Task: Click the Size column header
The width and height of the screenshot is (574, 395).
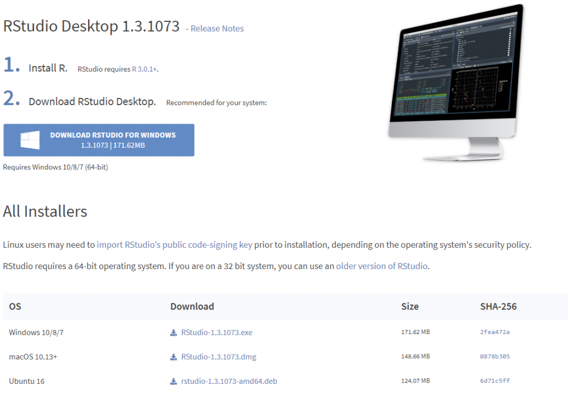Action: [x=410, y=307]
